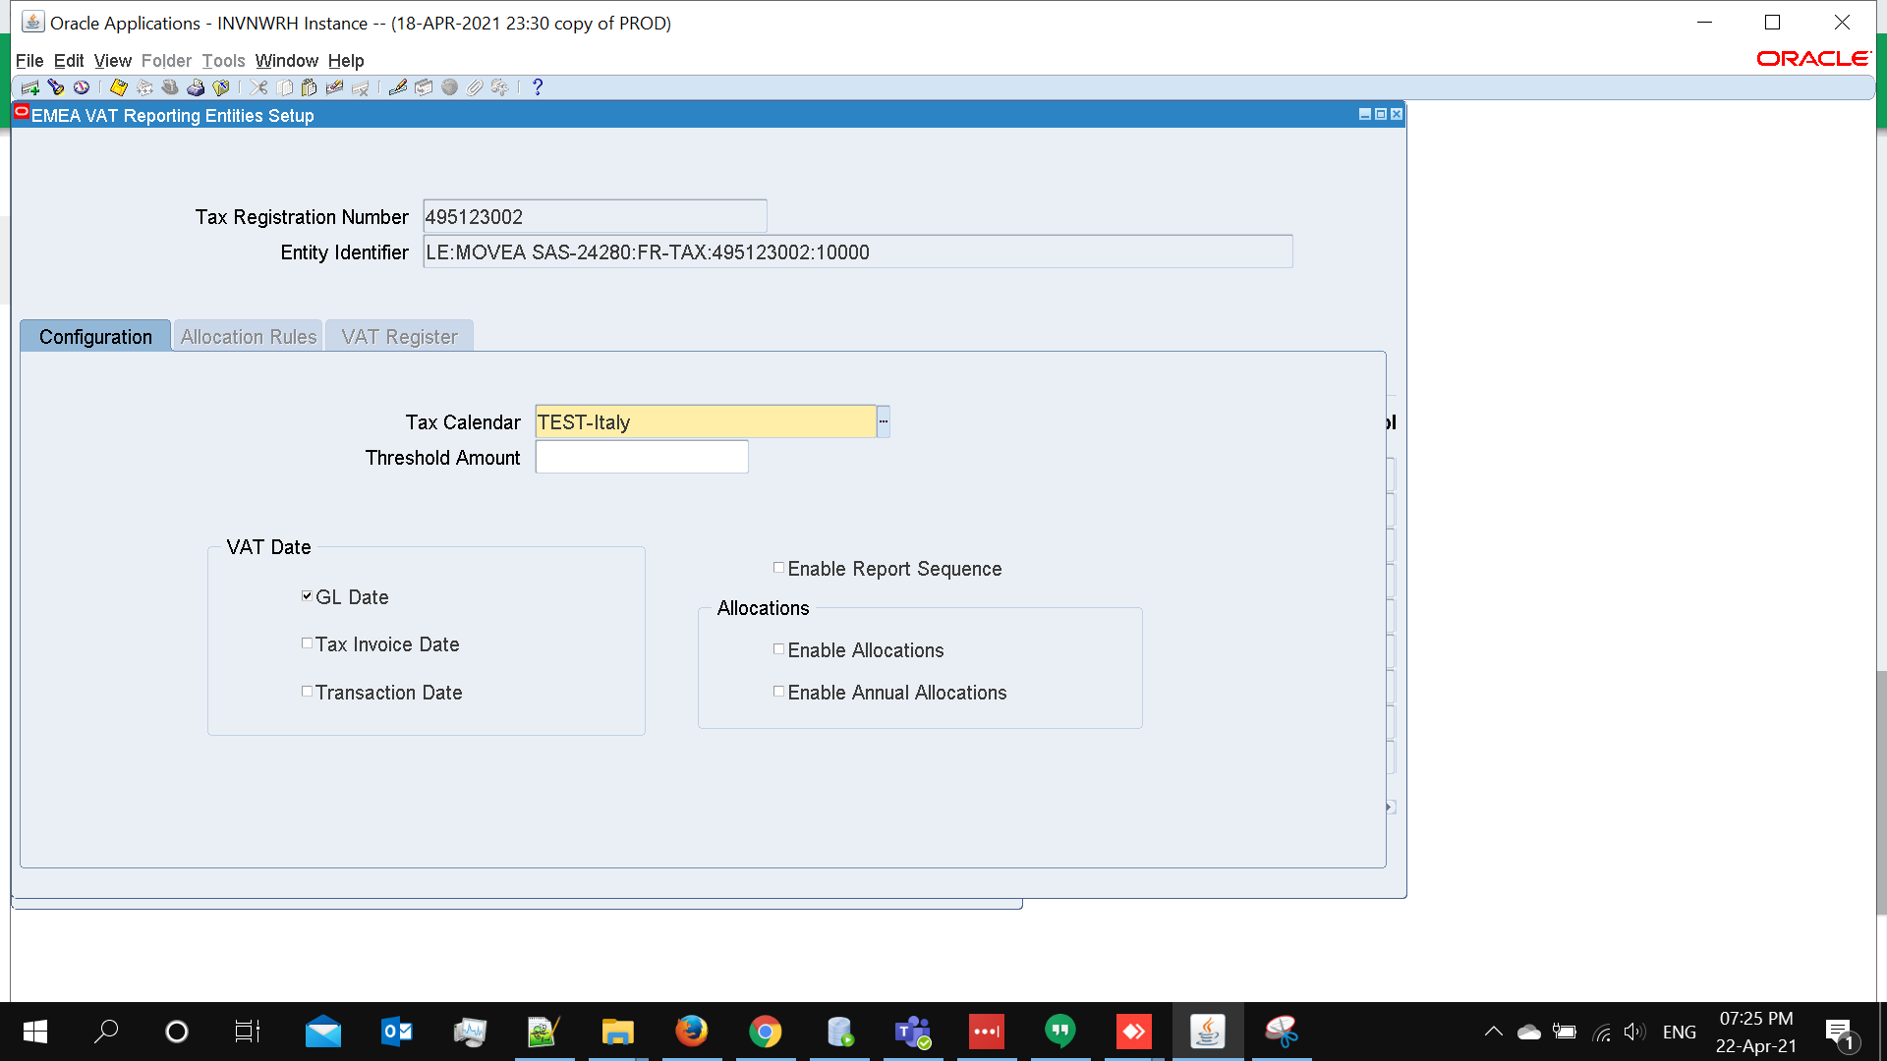The height and width of the screenshot is (1061, 1887).
Task: Open the Show Navigator compass icon
Action: [x=82, y=87]
